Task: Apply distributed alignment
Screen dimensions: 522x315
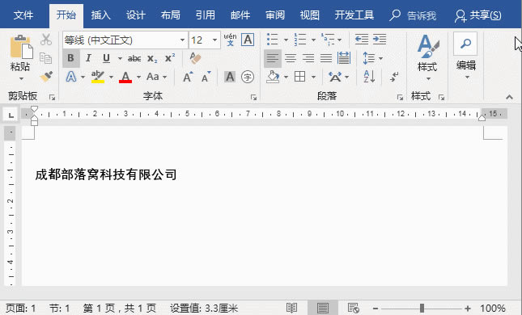Action: click(x=344, y=58)
